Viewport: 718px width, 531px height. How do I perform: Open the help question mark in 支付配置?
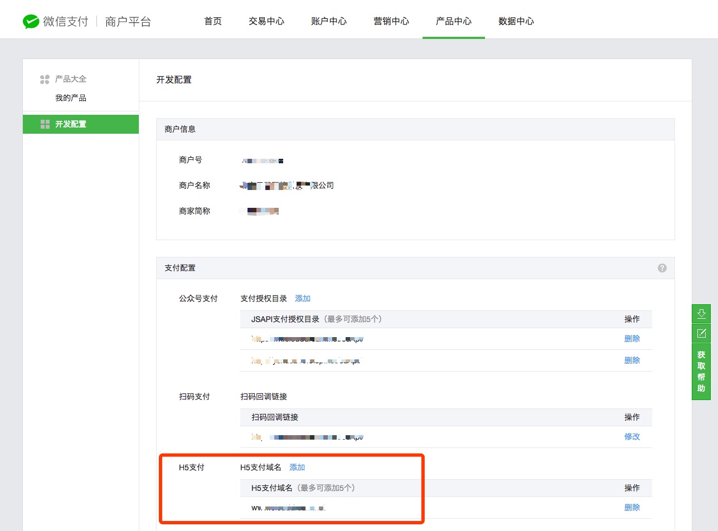(x=662, y=268)
